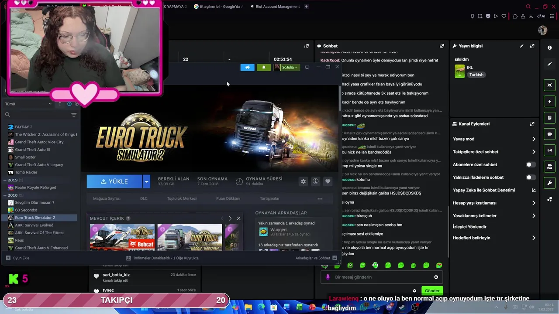The image size is (559, 314).
Task: Open Arkadaşlar ve Sohbet friends panel
Action: [316, 258]
